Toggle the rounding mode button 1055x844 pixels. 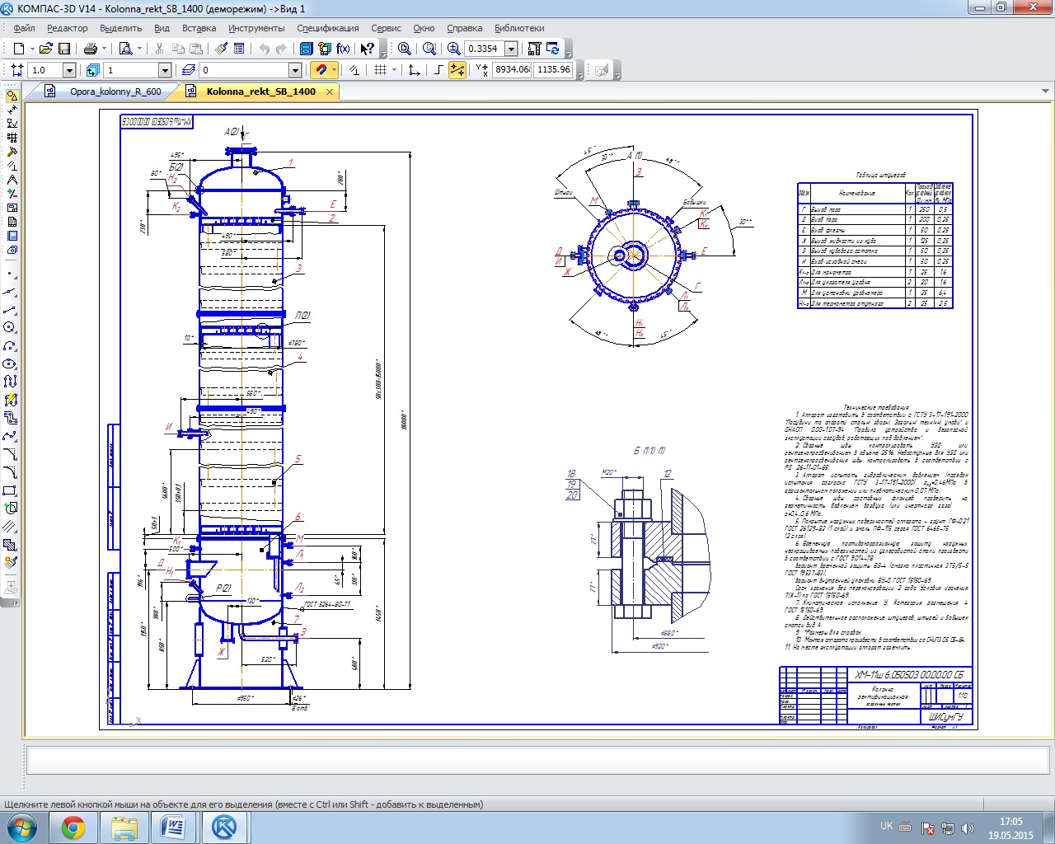[x=457, y=70]
